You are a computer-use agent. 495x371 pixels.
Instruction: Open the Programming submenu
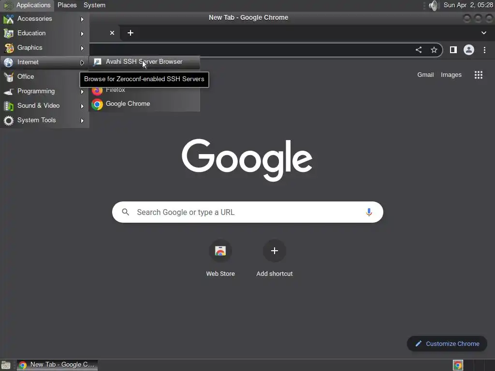[x=44, y=91]
